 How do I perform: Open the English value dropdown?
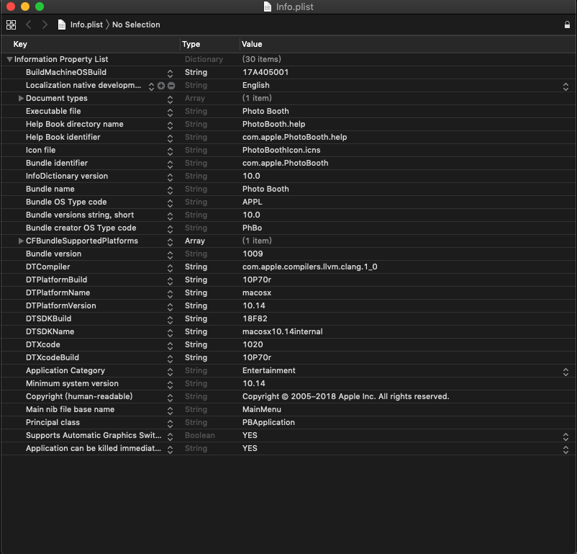565,86
